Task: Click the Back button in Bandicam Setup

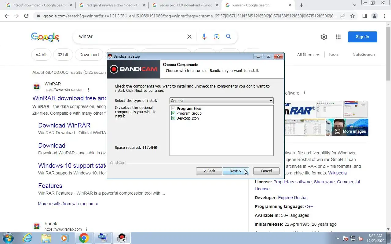Action: 209,171
